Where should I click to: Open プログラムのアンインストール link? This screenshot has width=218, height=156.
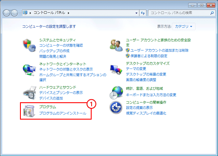(x=63, y=113)
